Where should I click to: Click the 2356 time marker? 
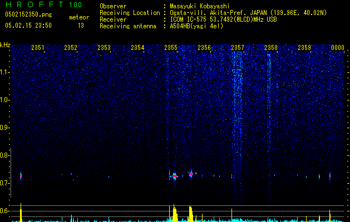click(204, 48)
